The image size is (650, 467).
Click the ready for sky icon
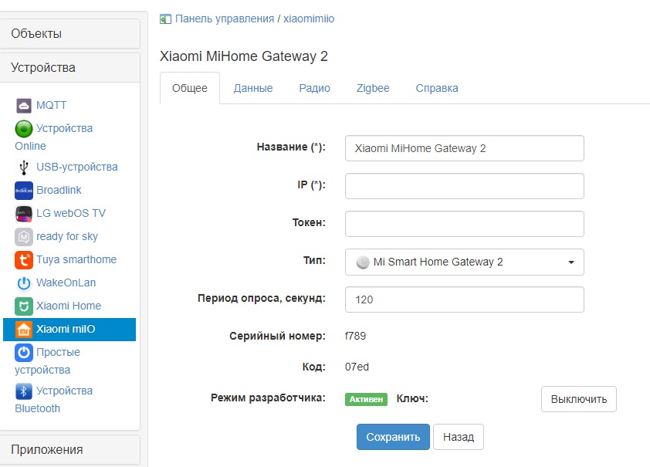(23, 237)
